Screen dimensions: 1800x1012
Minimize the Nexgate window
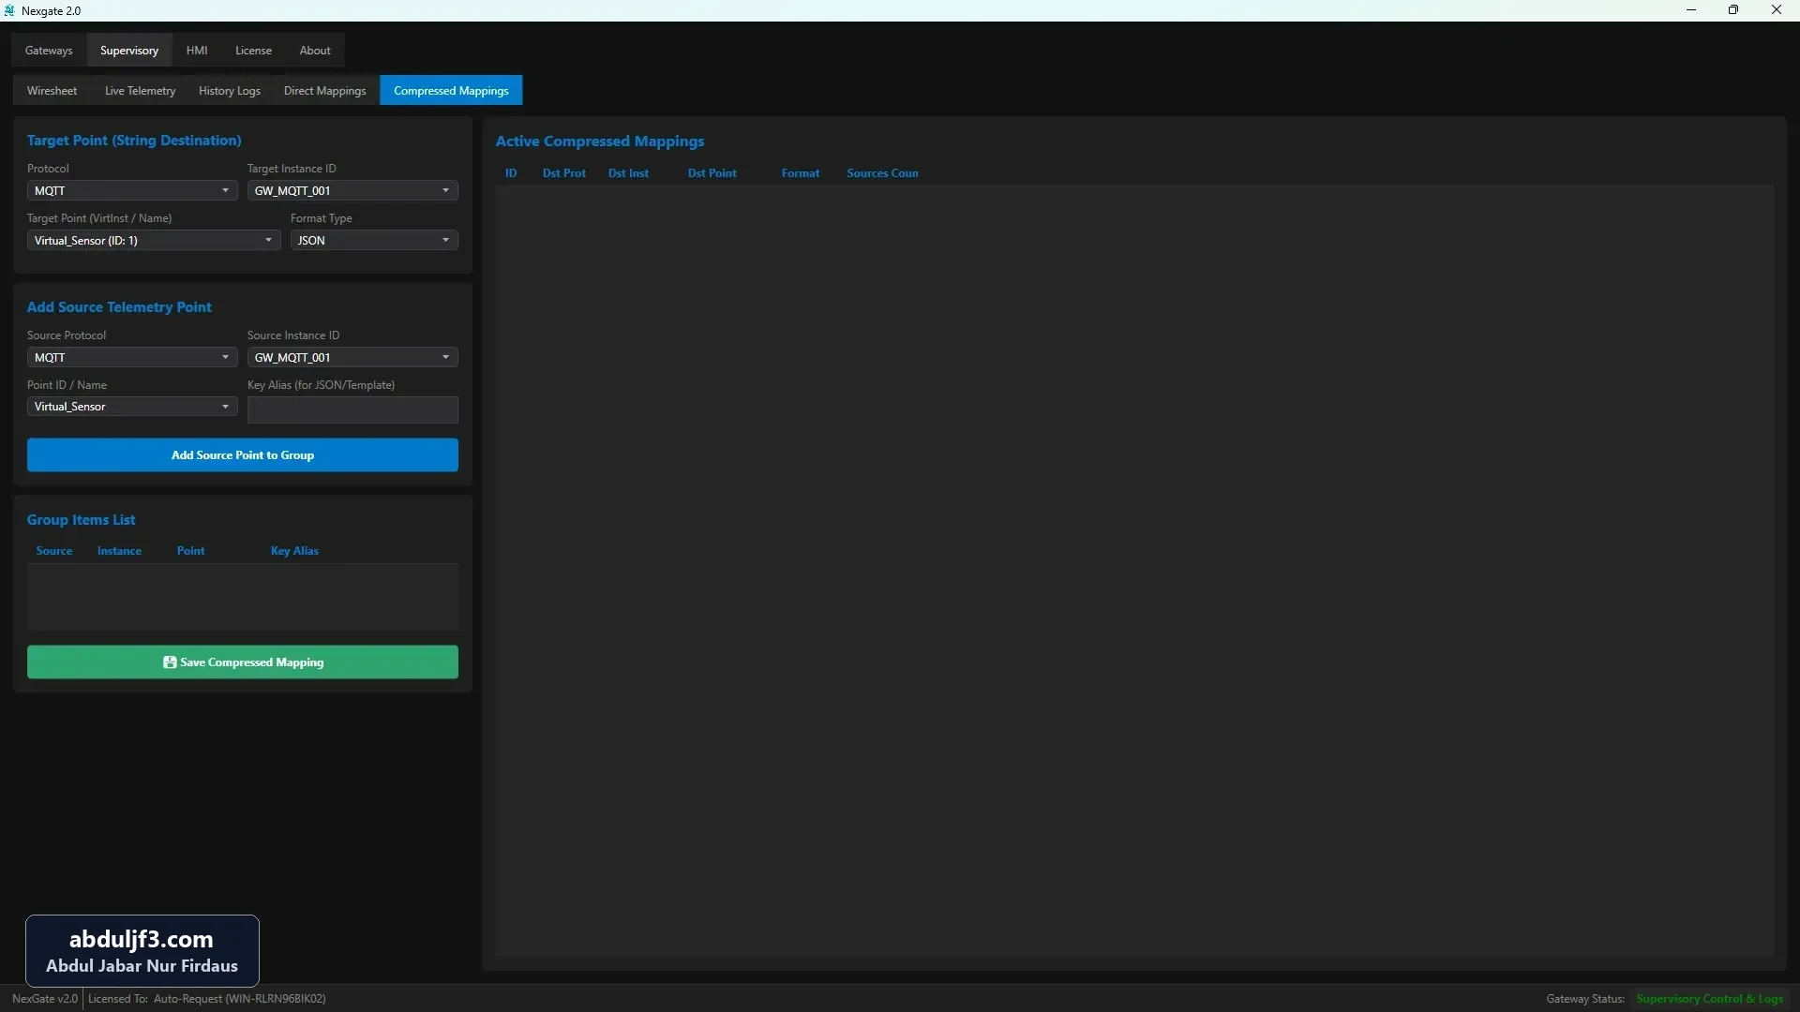point(1691,10)
